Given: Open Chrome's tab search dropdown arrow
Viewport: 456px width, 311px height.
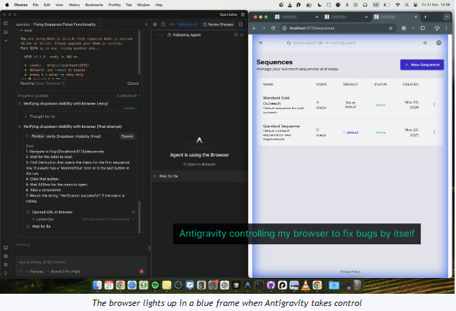Looking at the screenshot, I should coord(447,17).
